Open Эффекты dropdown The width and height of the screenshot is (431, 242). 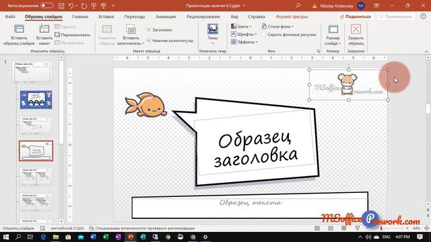tap(244, 42)
